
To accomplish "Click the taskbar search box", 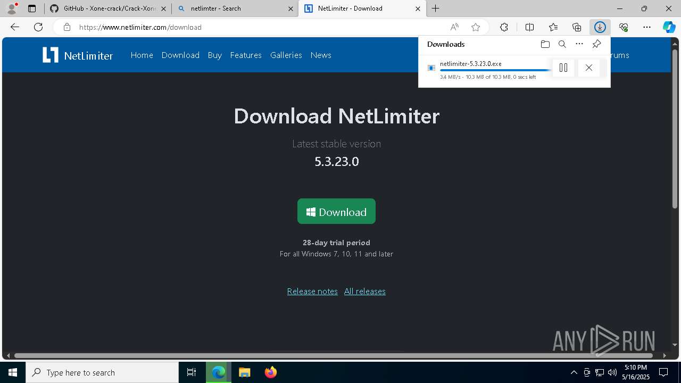I will click(x=102, y=372).
